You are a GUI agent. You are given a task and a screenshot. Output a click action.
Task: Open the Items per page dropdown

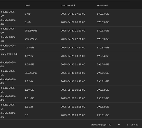pyautogui.click(x=114, y=125)
